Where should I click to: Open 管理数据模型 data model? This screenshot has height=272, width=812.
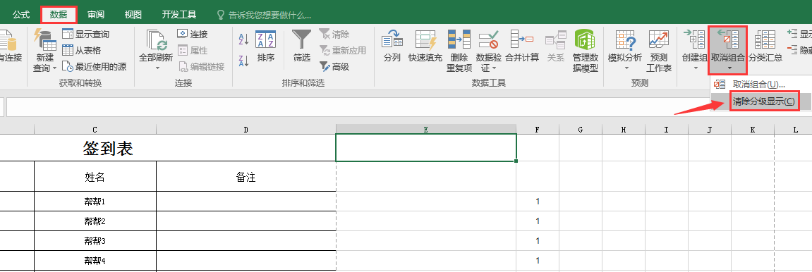[585, 51]
